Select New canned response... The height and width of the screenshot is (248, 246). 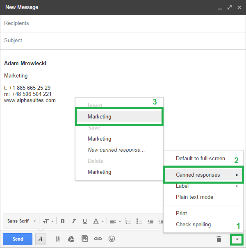click(119, 150)
